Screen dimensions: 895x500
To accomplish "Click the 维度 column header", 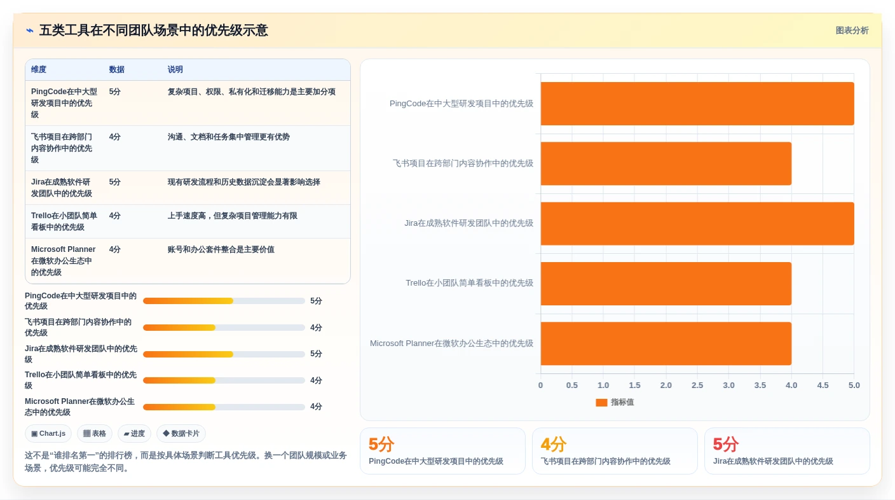I will tap(39, 69).
